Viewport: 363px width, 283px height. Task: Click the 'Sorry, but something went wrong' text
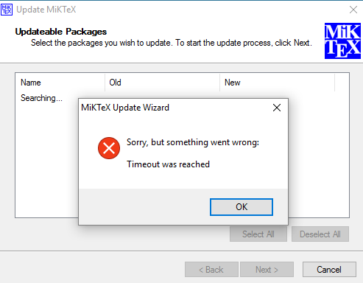point(193,142)
